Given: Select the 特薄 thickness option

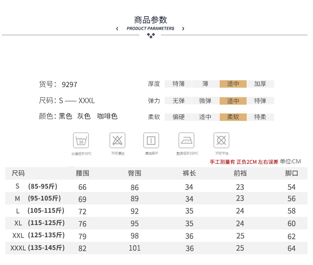Looking at the screenshot, I should pos(178,84).
